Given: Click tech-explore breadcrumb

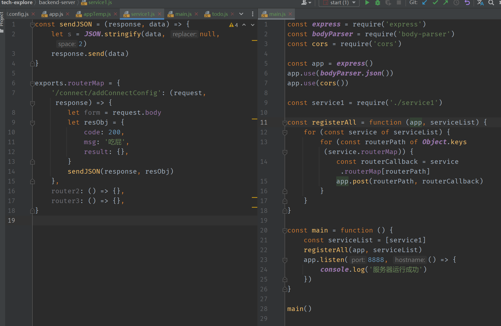Looking at the screenshot, I should pyautogui.click(x=17, y=3).
